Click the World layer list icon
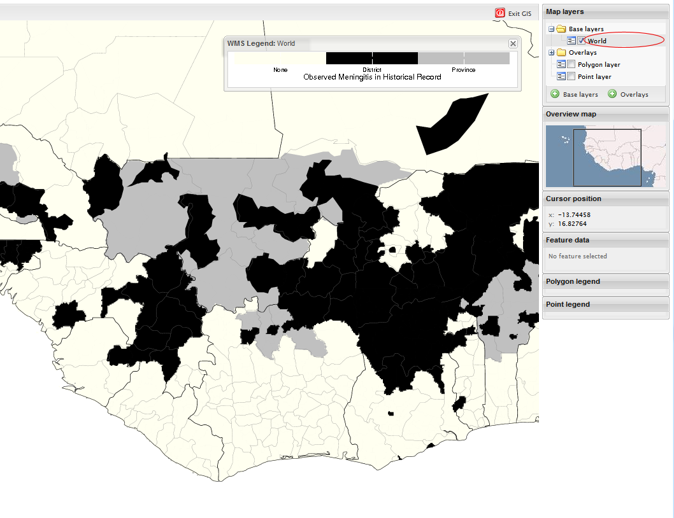The image size is (674, 518). pos(571,41)
